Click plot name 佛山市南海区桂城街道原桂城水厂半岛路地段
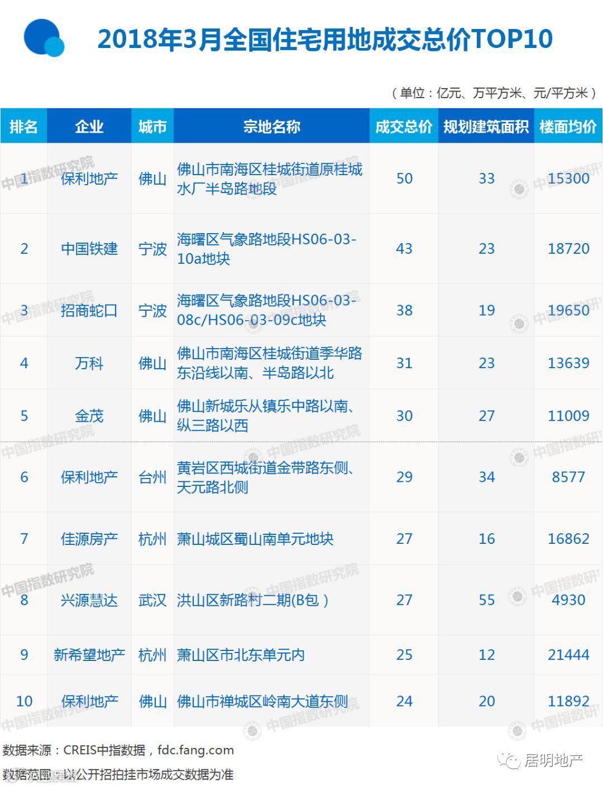This screenshot has width=603, height=787. click(270, 178)
